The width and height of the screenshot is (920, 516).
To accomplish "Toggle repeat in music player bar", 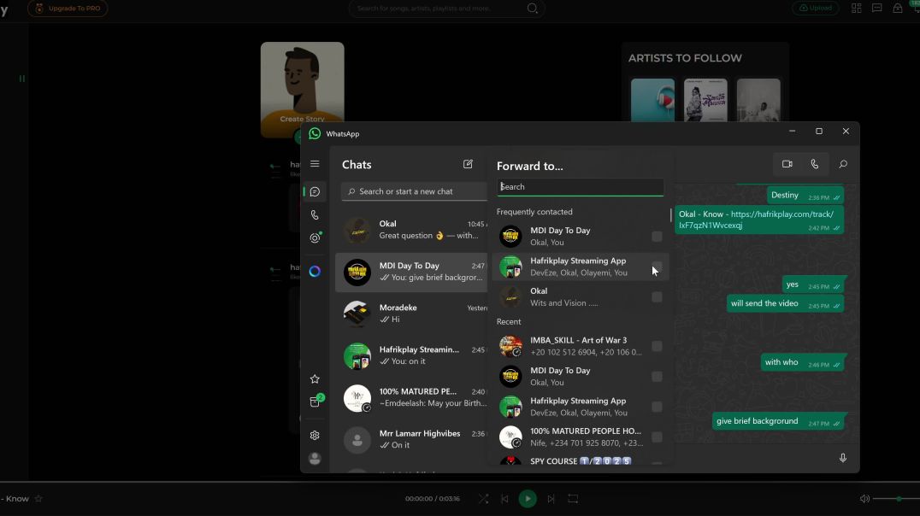I will (x=573, y=499).
